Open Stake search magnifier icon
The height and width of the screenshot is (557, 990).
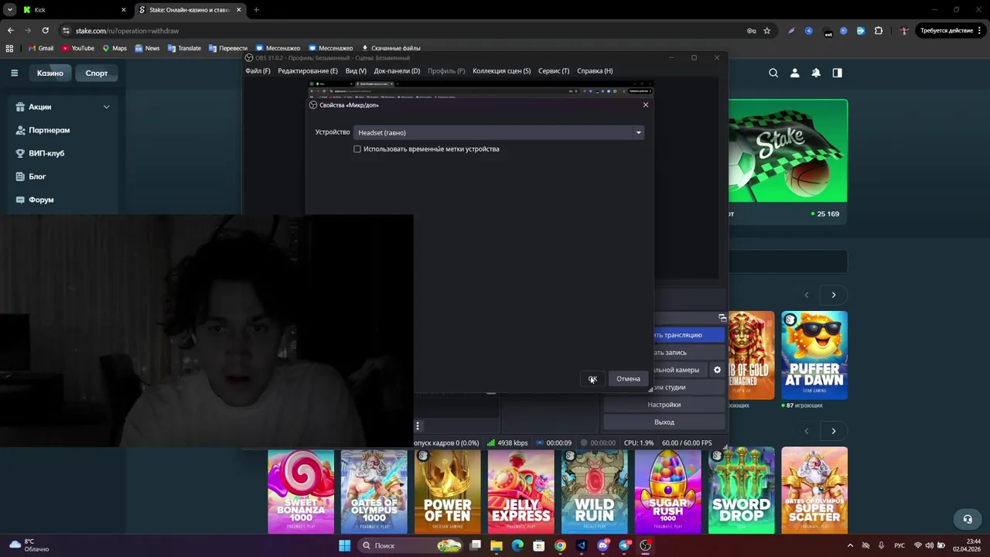773,73
